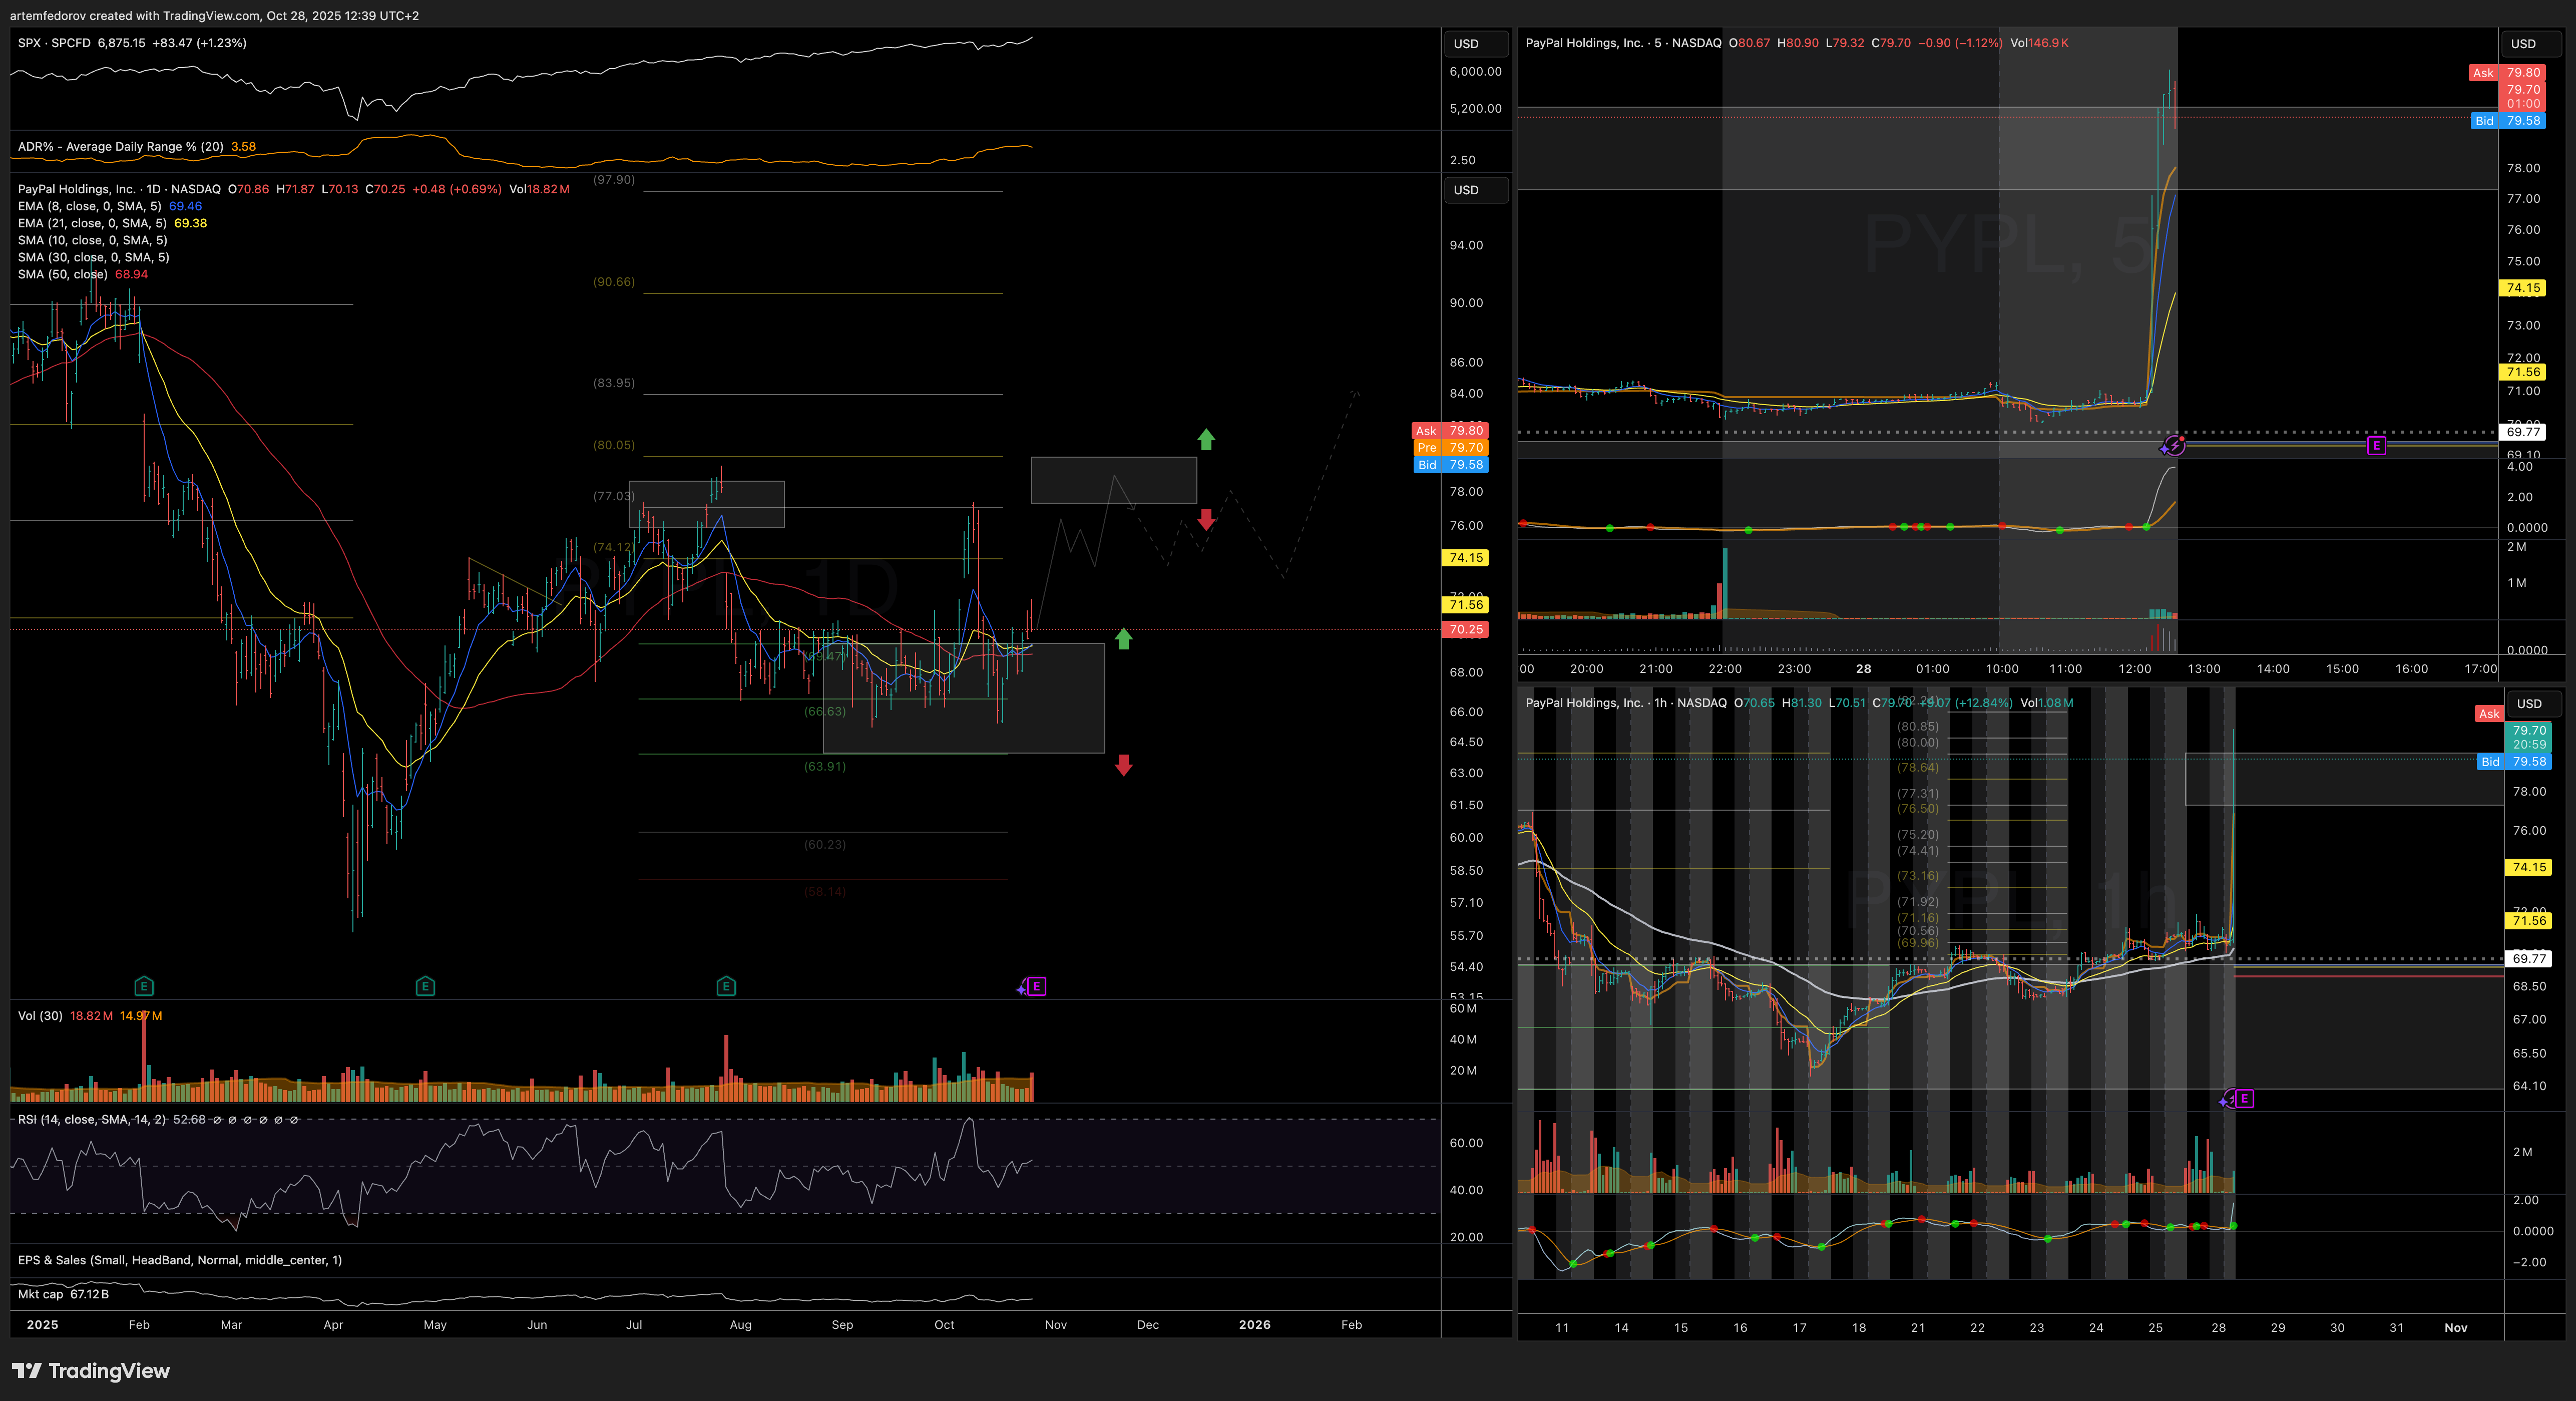Image resolution: width=2576 pixels, height=1401 pixels.
Task: Click the April earnings E marker on daily chart
Action: (425, 986)
